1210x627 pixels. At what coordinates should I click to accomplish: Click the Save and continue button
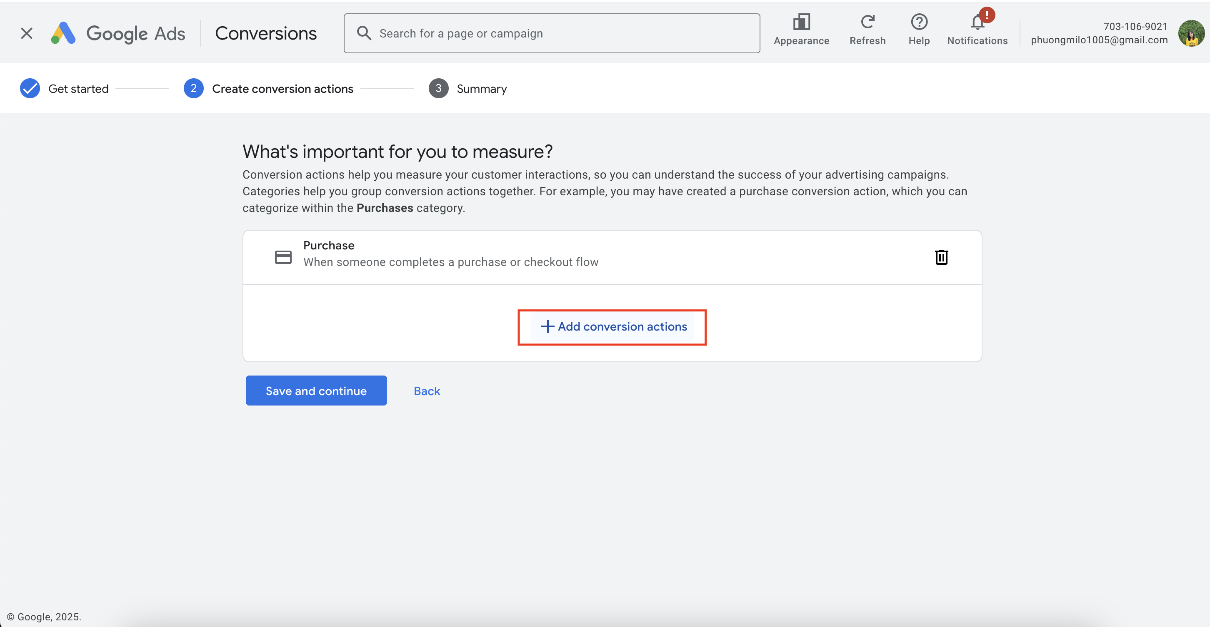(316, 391)
